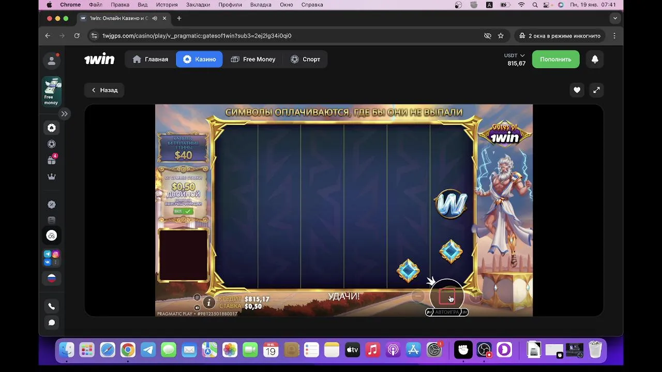The height and width of the screenshot is (372, 662).
Task: Open the Chrome three-dot menu
Action: (x=614, y=36)
